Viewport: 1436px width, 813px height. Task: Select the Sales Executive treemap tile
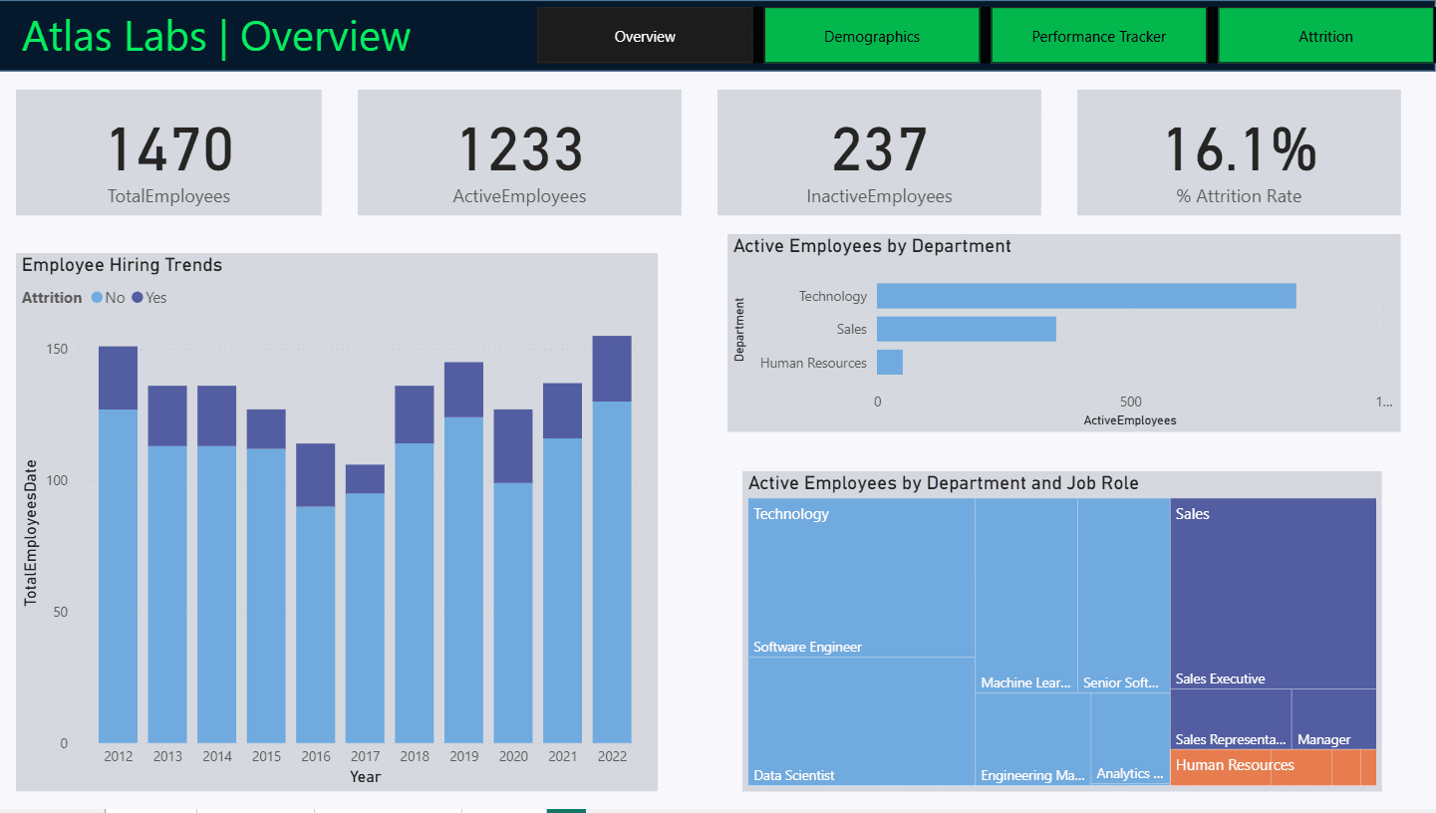point(1274,594)
